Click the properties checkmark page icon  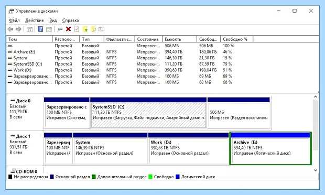tap(77, 29)
